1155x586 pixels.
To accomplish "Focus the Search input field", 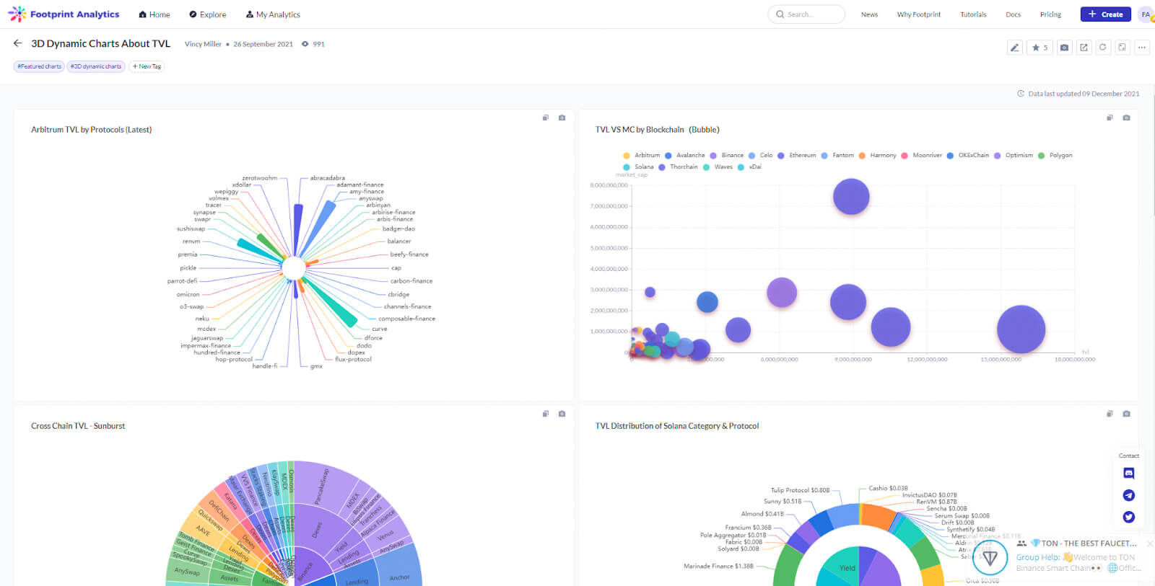I will click(x=806, y=14).
